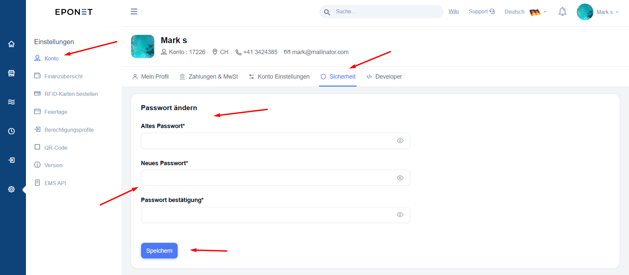
Task: Open the Konto Einstellungen tab
Action: [x=279, y=77]
